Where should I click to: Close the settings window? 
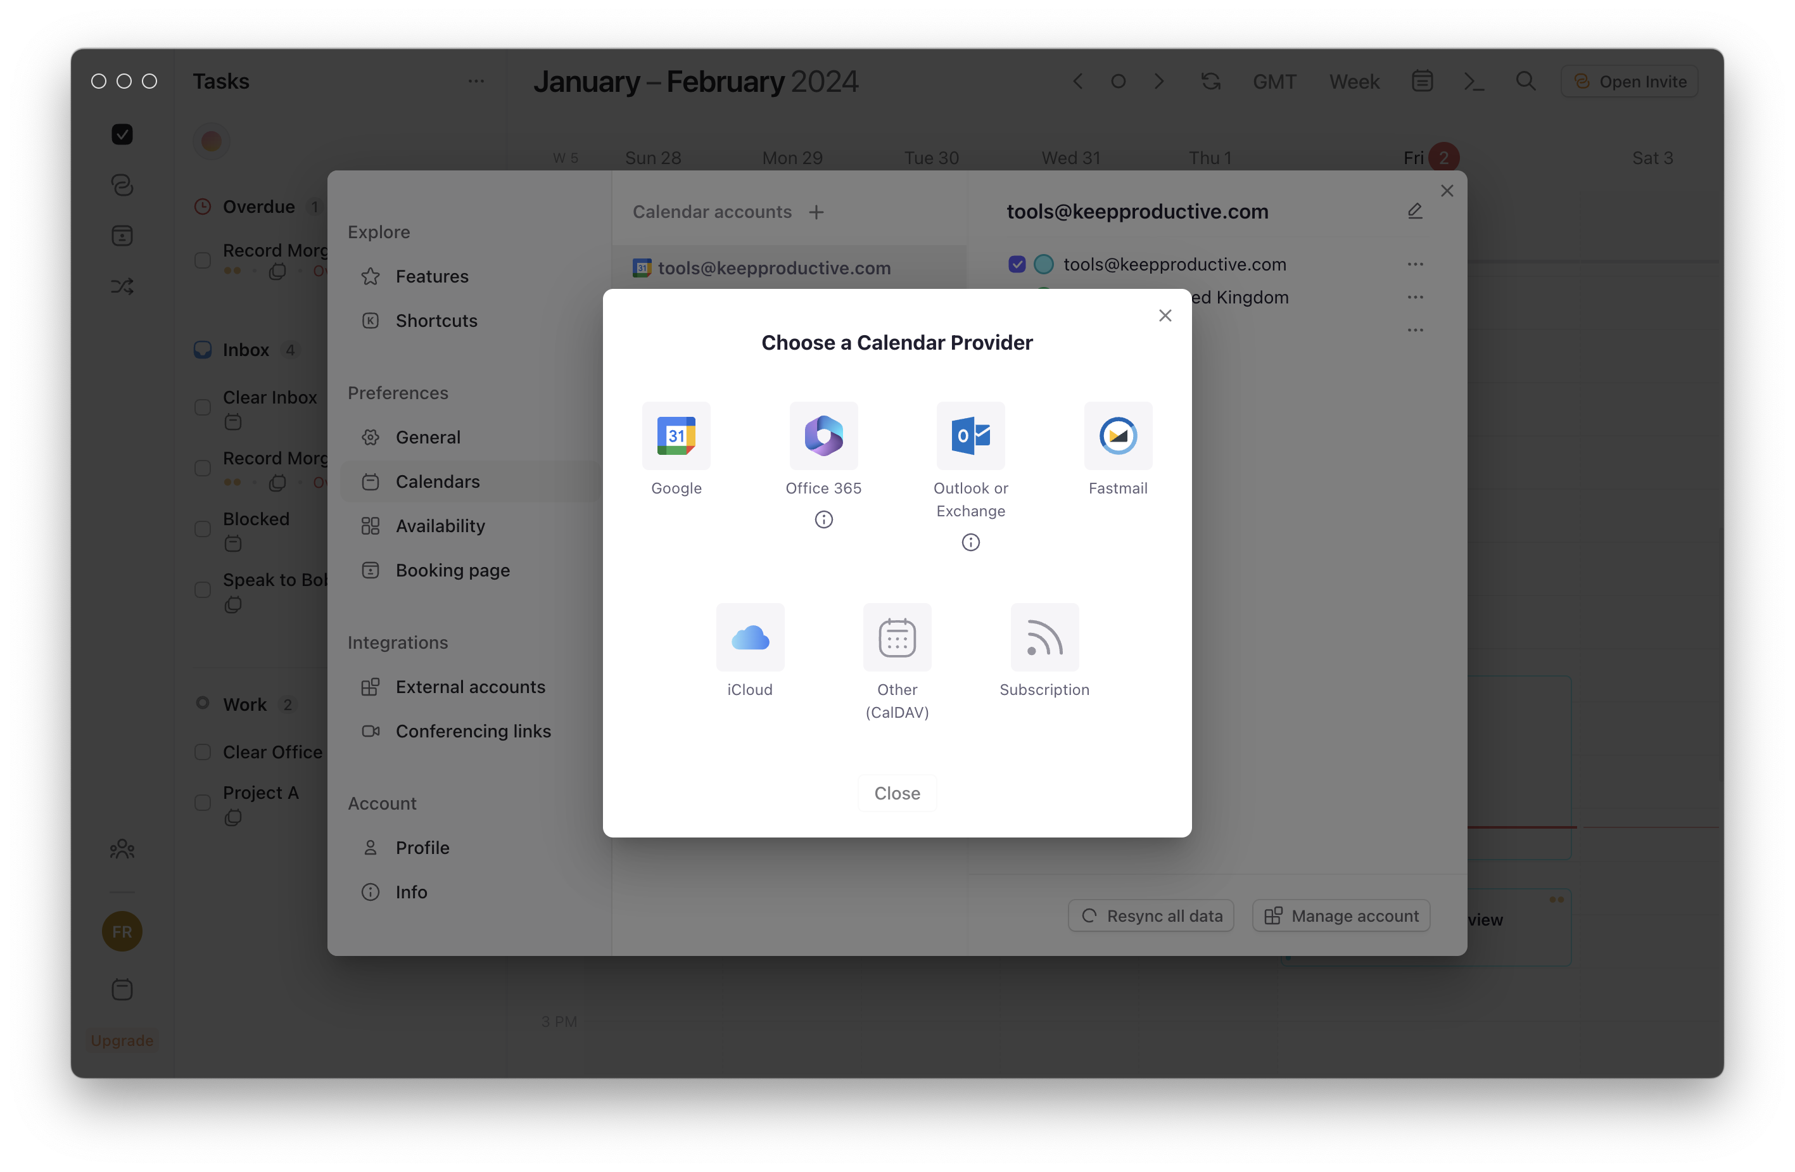coord(1447,191)
